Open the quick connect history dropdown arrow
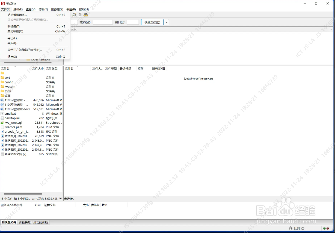Viewport: 335px width, 233px height. [x=166, y=22]
